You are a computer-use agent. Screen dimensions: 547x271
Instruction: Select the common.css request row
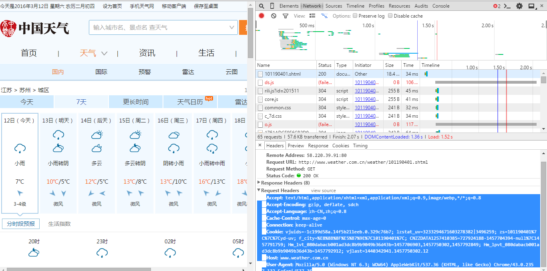pos(398,108)
